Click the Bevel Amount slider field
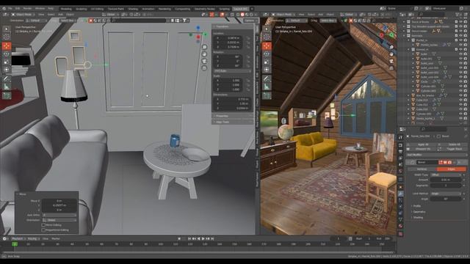470x264 pixels. tap(446, 180)
